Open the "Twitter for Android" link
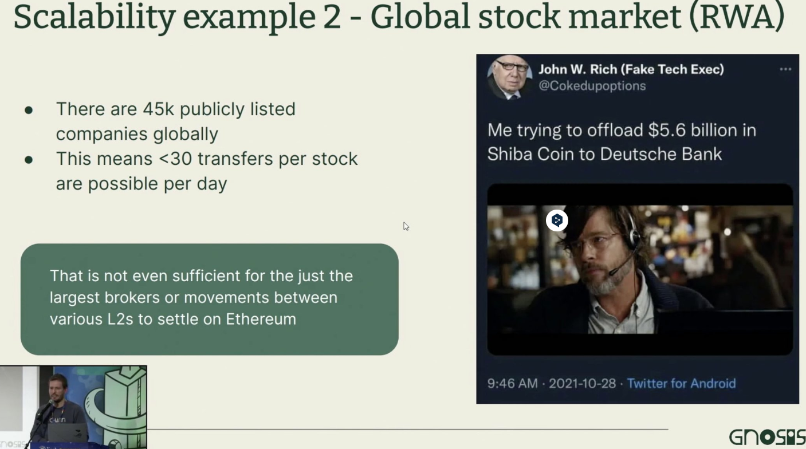 681,383
